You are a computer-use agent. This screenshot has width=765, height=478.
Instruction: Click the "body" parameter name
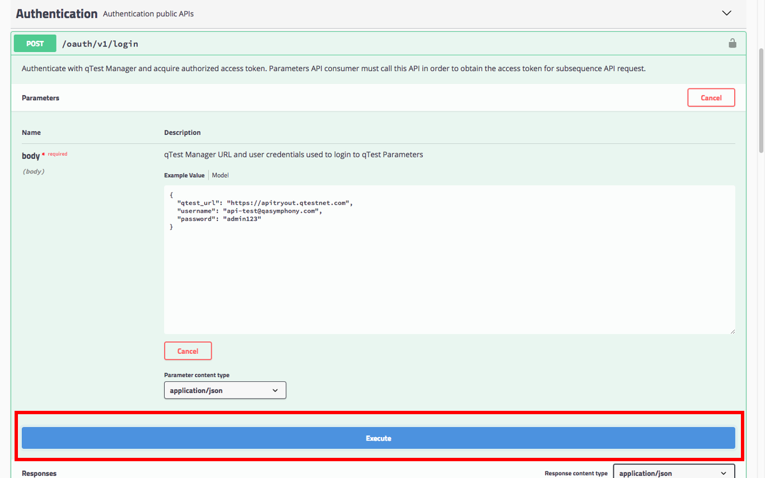coord(31,156)
